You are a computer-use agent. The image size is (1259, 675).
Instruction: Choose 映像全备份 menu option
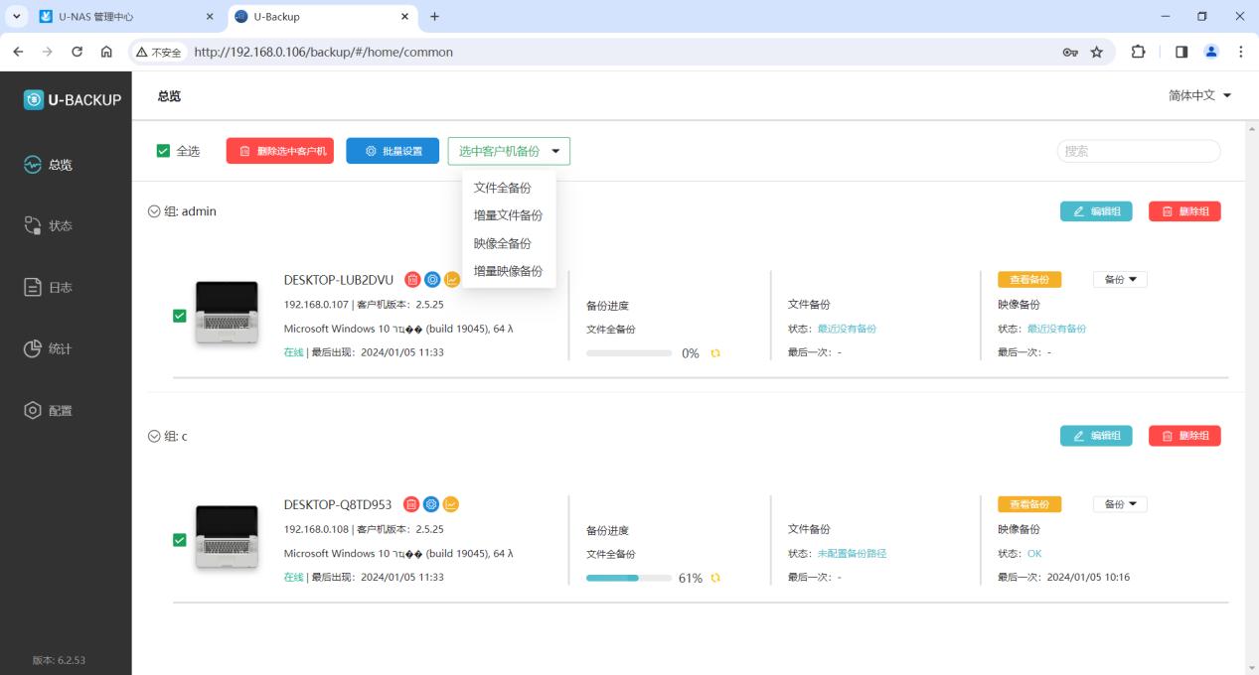pos(502,243)
